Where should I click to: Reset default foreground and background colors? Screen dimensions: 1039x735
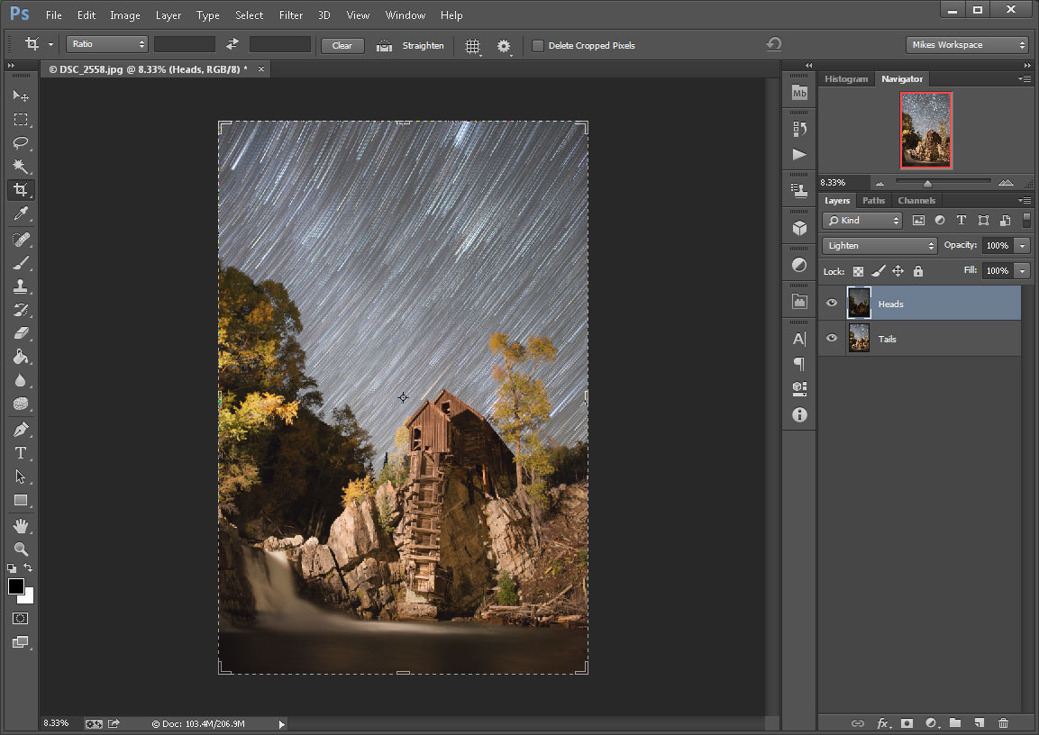click(x=12, y=568)
